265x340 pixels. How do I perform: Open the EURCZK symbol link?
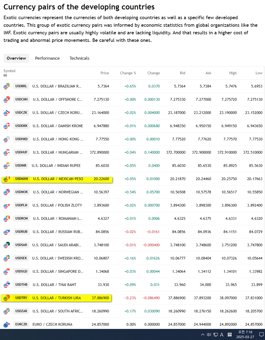pyautogui.click(x=21, y=324)
